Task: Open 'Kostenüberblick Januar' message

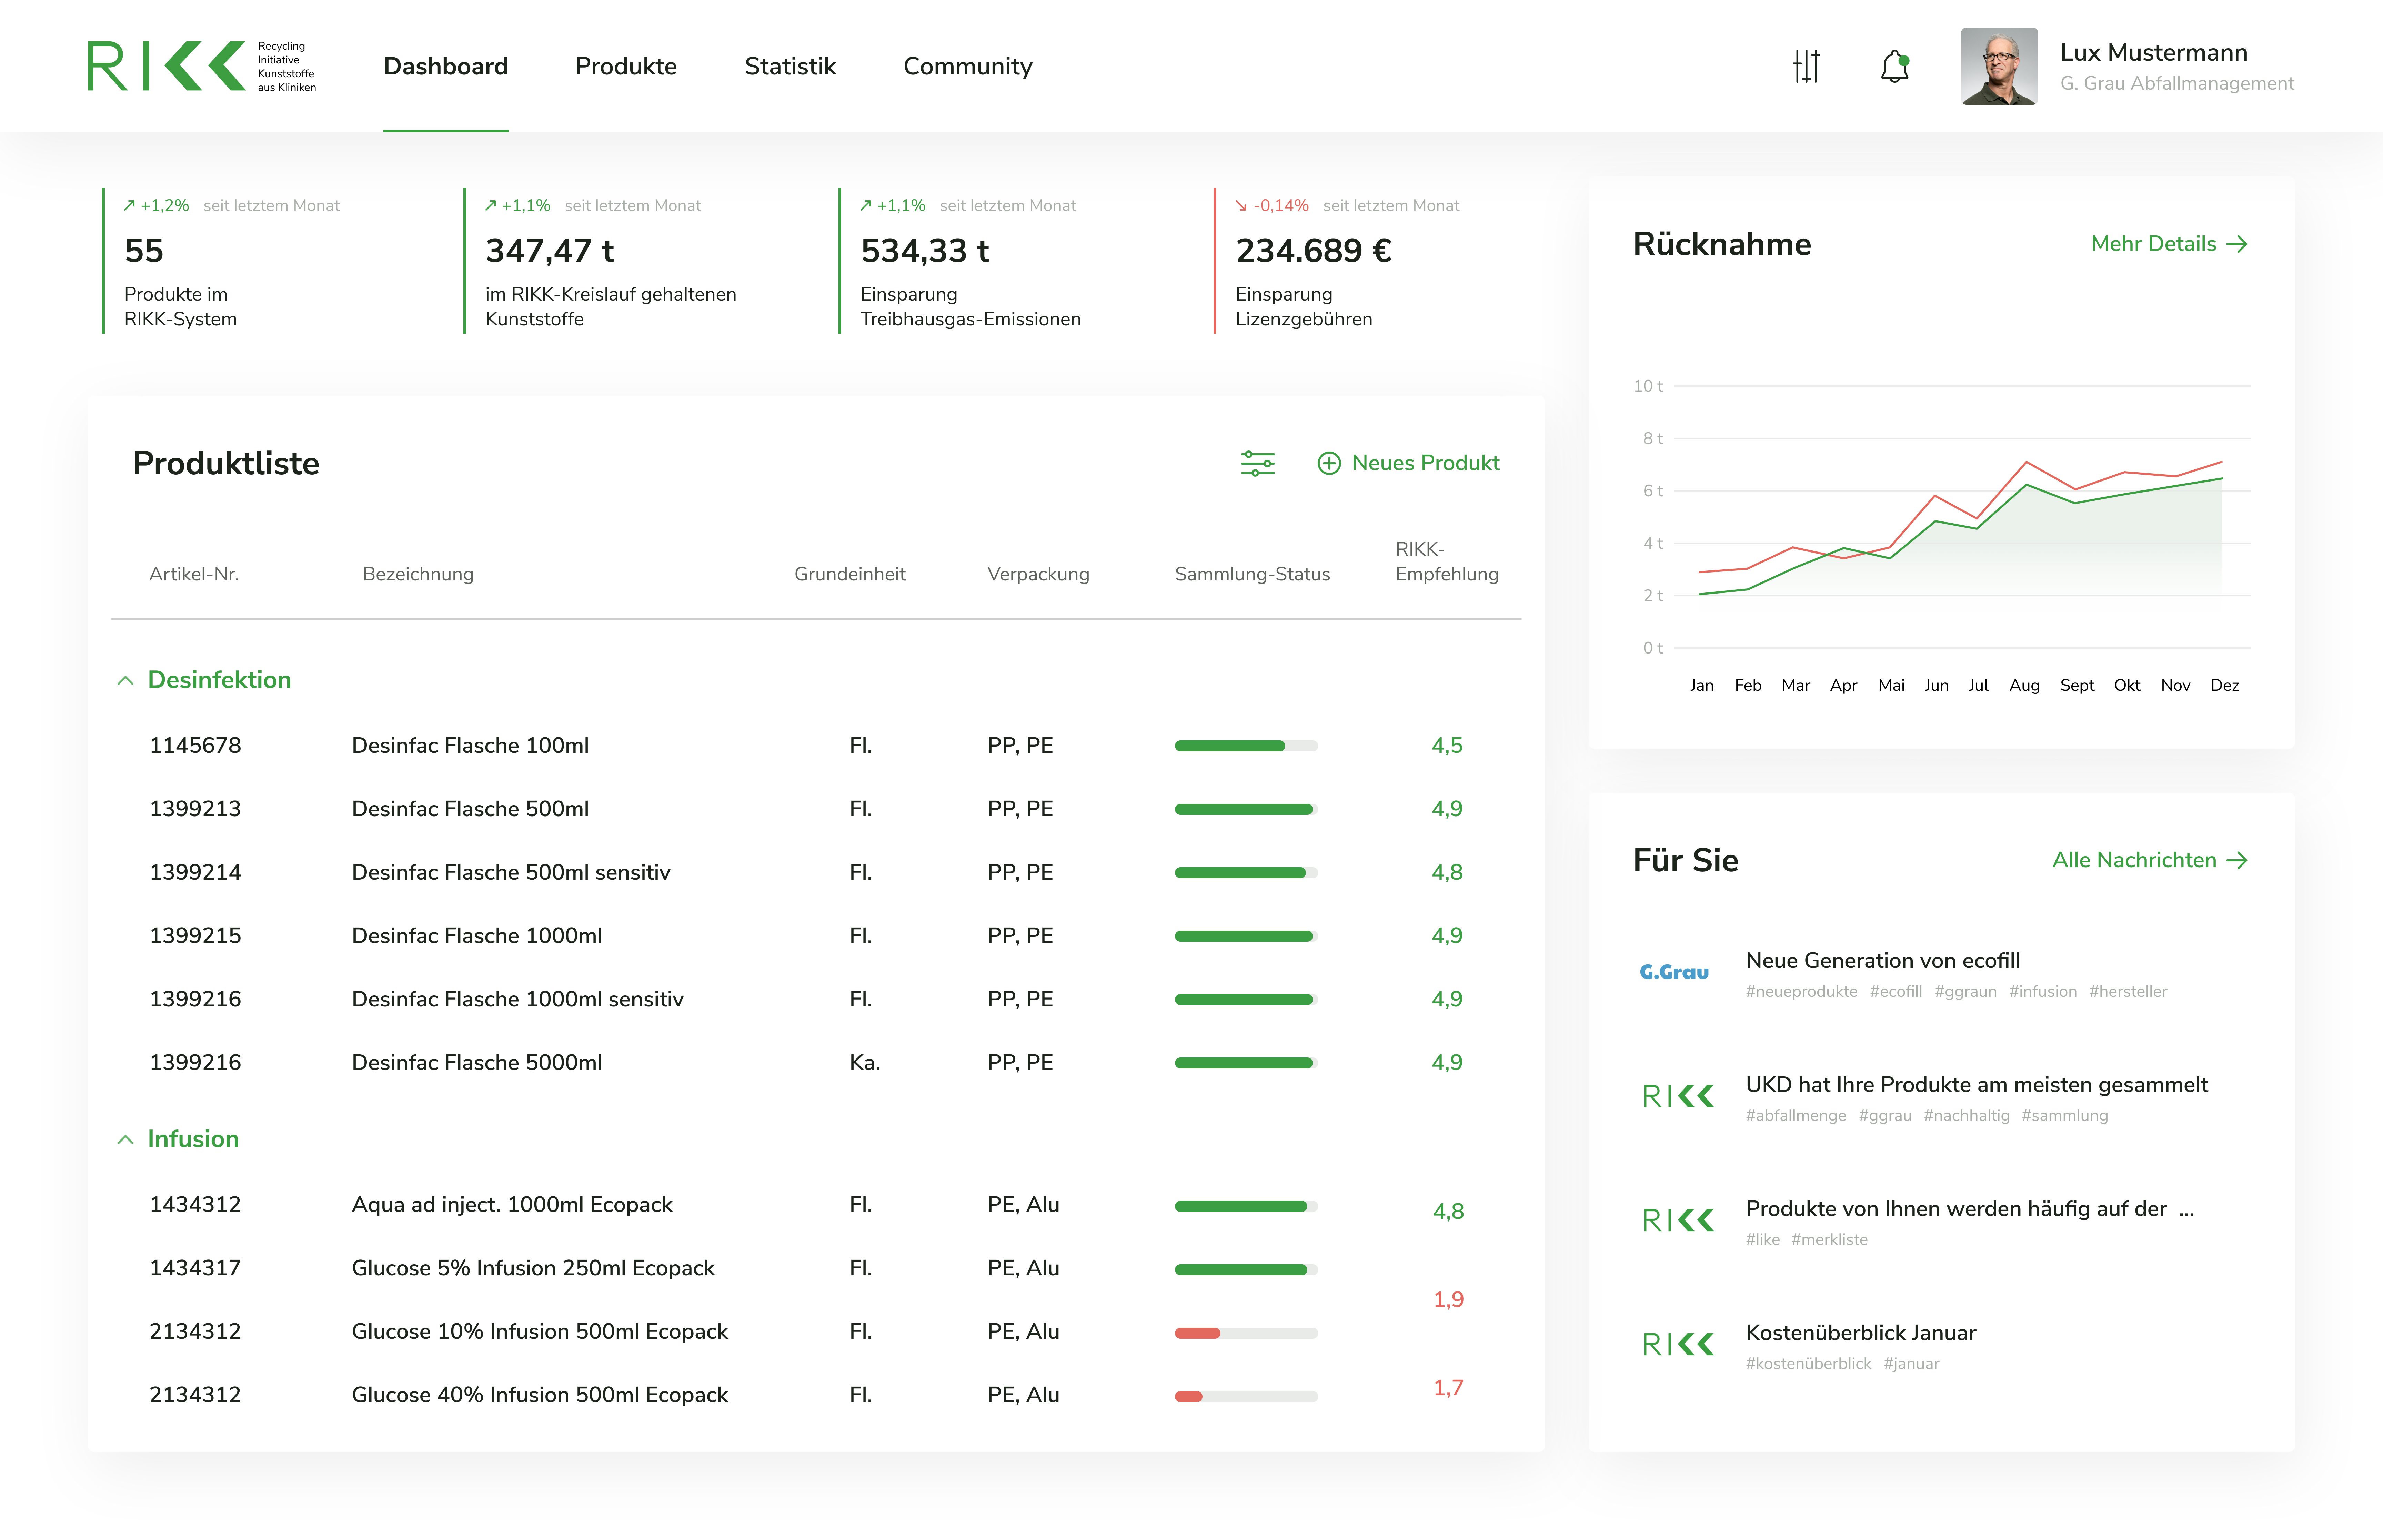Action: click(x=1861, y=1332)
